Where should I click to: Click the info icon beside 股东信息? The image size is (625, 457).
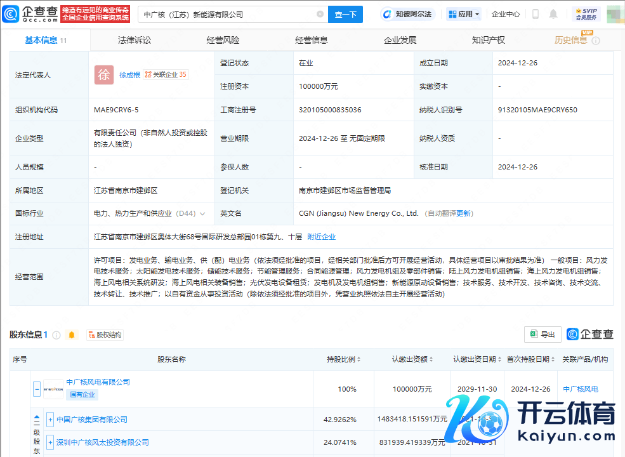click(x=56, y=334)
